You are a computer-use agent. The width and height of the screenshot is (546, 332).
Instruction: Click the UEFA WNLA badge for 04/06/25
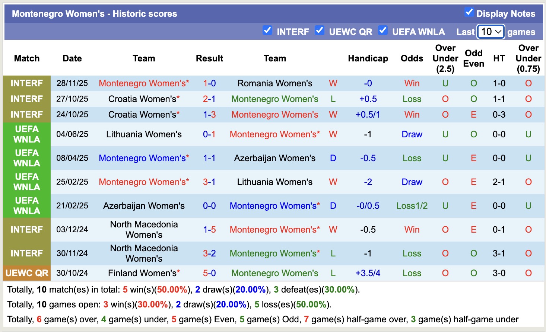[x=26, y=134]
